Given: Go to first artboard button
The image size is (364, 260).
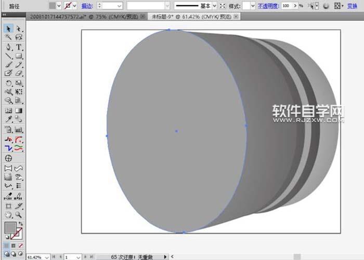Looking at the screenshot, I should [x=54, y=257].
